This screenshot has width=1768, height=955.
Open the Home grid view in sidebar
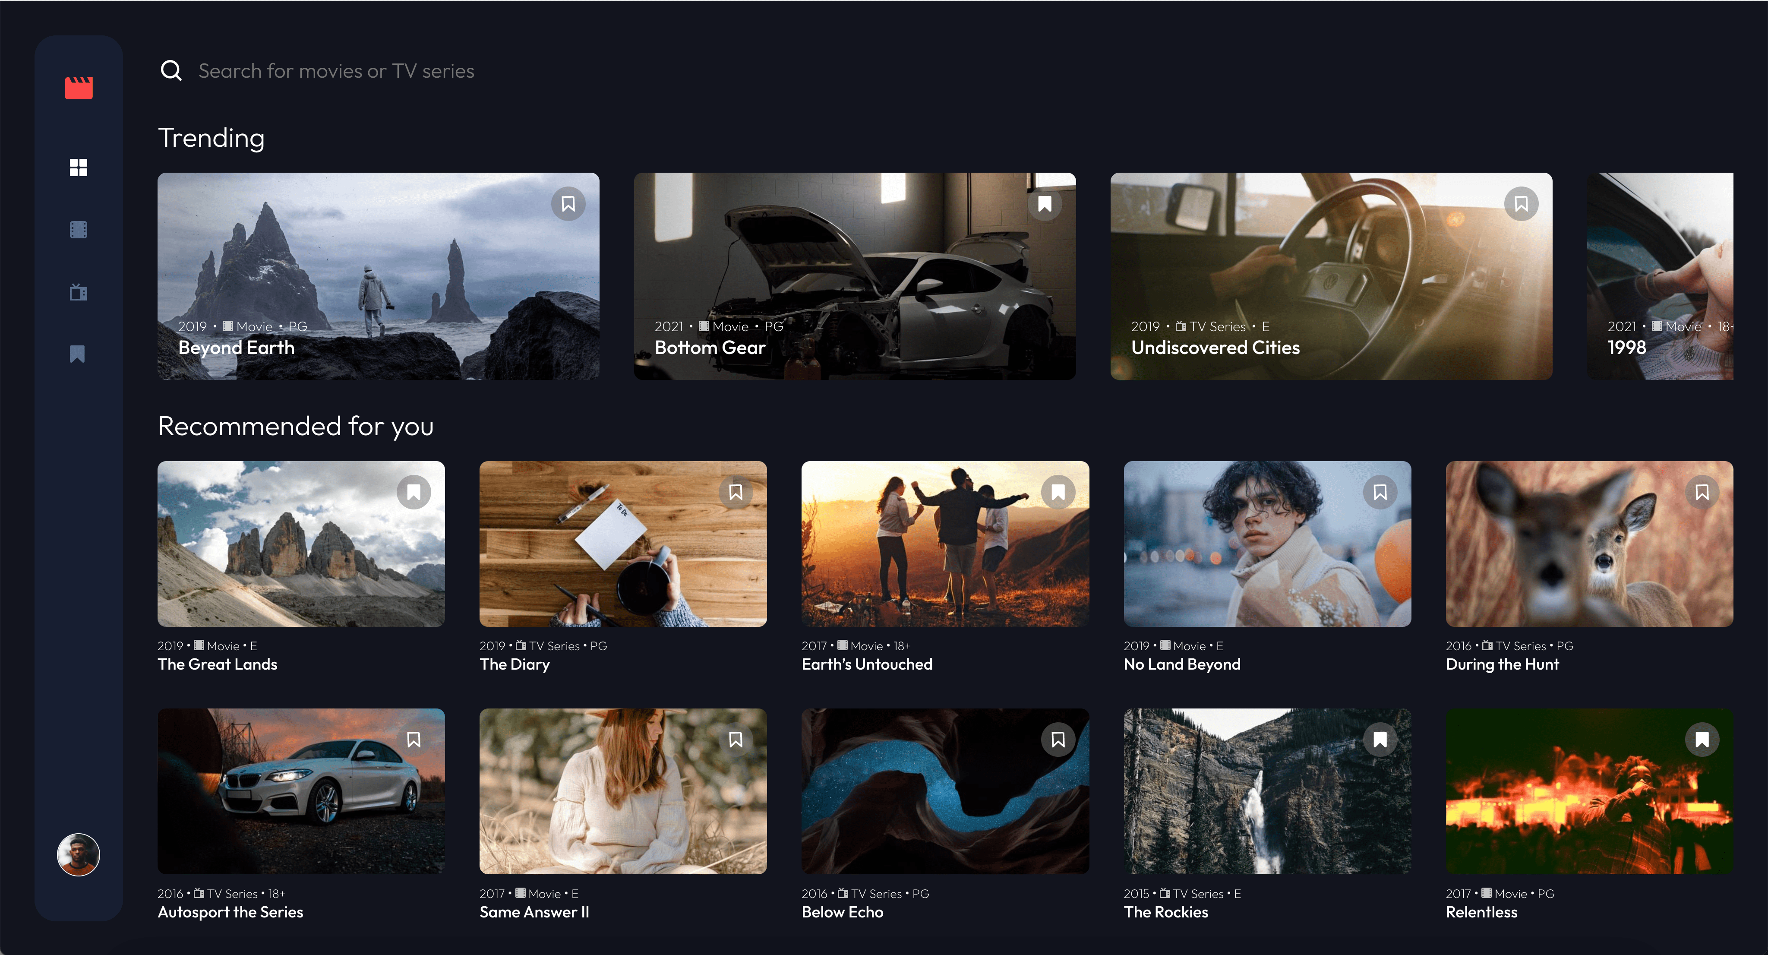(78, 168)
